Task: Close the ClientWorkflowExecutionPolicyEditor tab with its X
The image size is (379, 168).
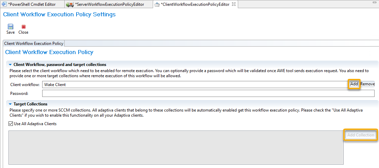Action: [x=233, y=4]
